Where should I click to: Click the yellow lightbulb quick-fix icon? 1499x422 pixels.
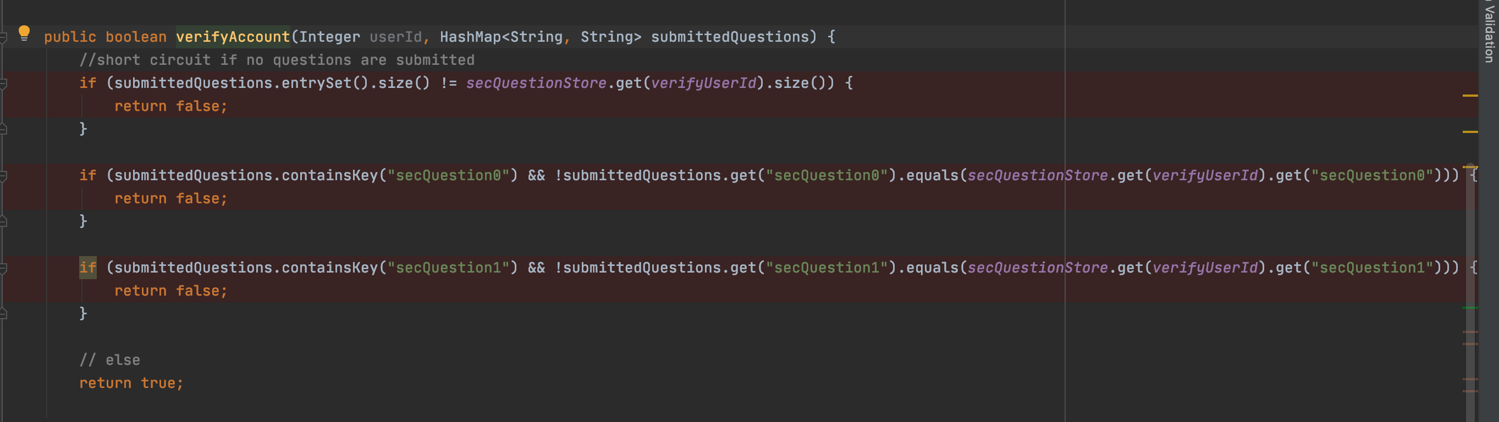(24, 33)
